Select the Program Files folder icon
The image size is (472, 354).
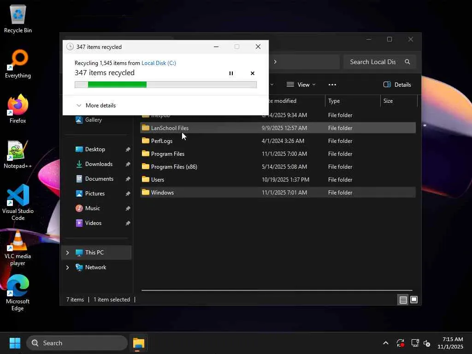(x=146, y=153)
